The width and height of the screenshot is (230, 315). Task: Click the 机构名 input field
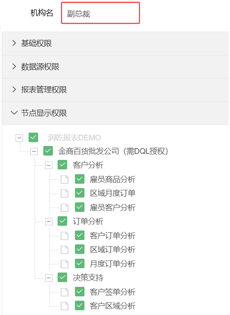click(100, 13)
